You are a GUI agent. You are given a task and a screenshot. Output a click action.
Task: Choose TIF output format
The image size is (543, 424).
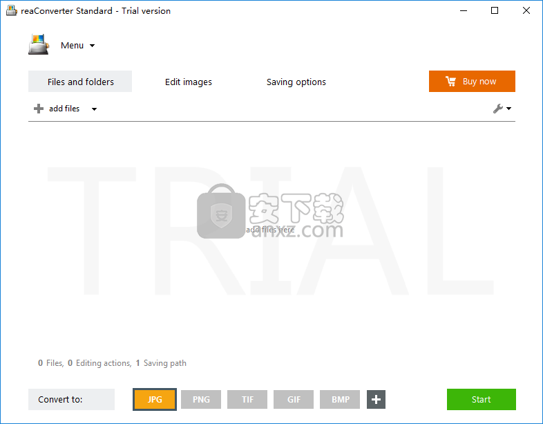[247, 399]
